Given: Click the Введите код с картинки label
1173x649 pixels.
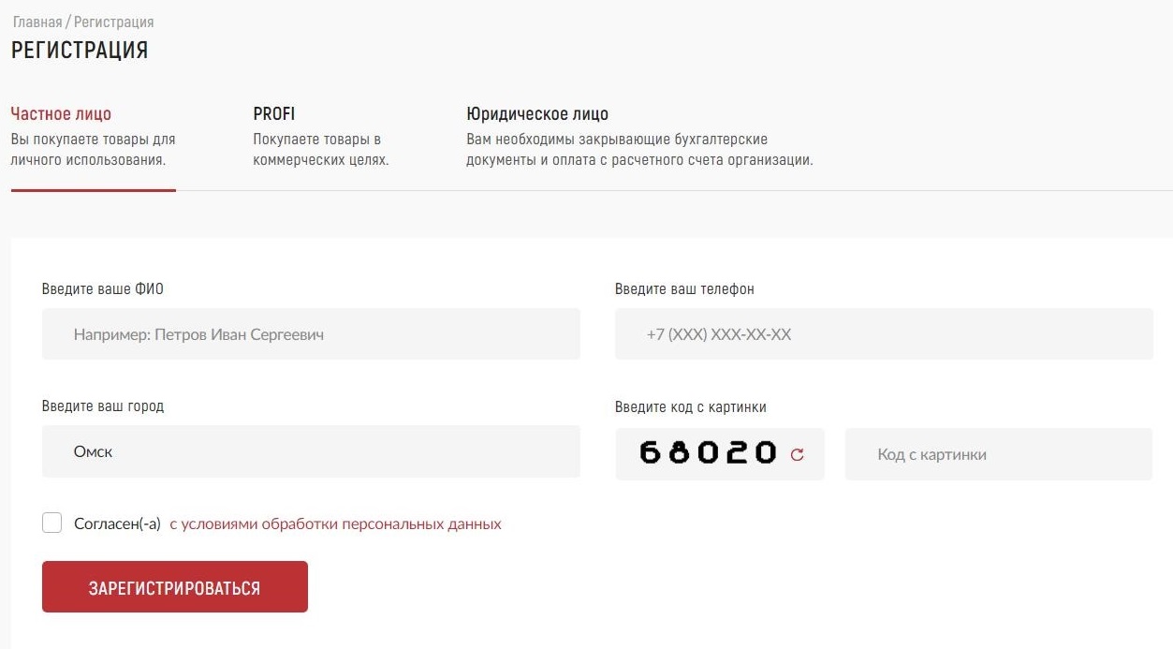Looking at the screenshot, I should point(691,406).
